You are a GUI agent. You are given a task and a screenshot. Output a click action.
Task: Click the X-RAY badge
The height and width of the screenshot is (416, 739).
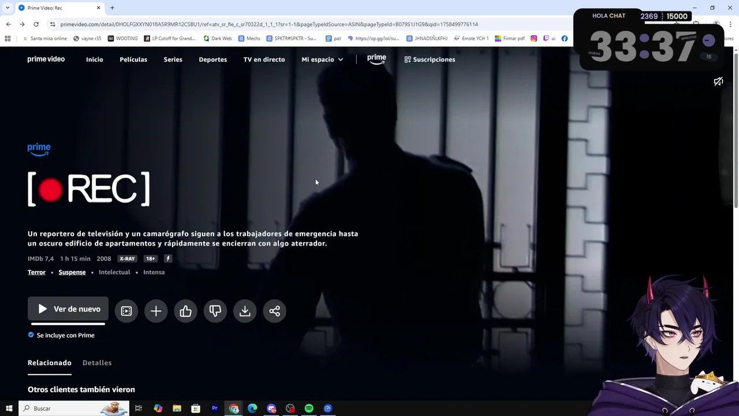(127, 259)
